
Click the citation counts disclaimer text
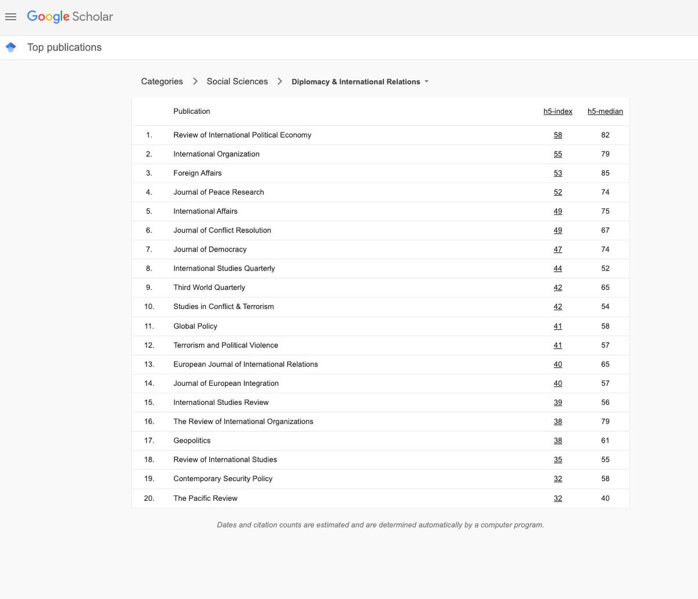380,525
